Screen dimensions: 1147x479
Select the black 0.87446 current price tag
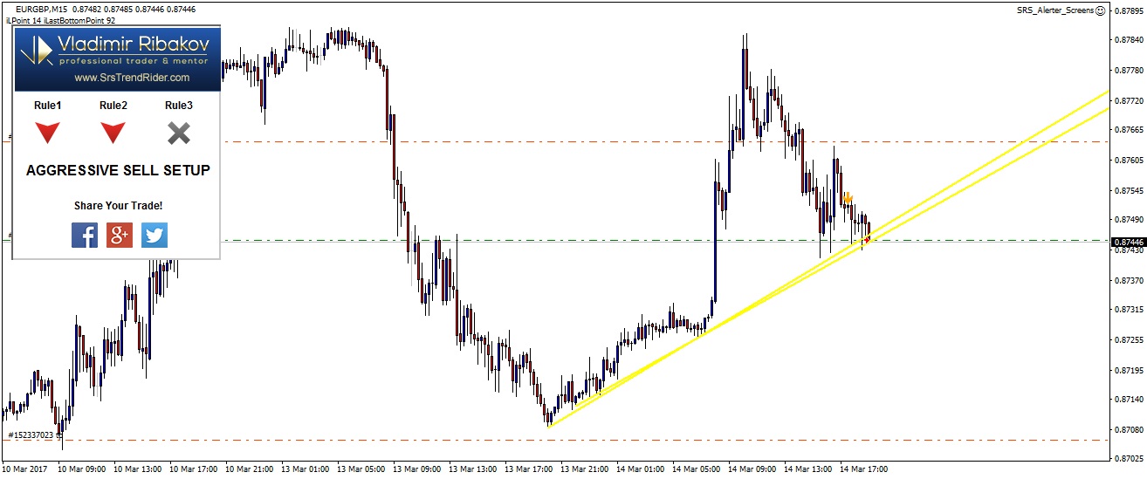[x=1127, y=241]
